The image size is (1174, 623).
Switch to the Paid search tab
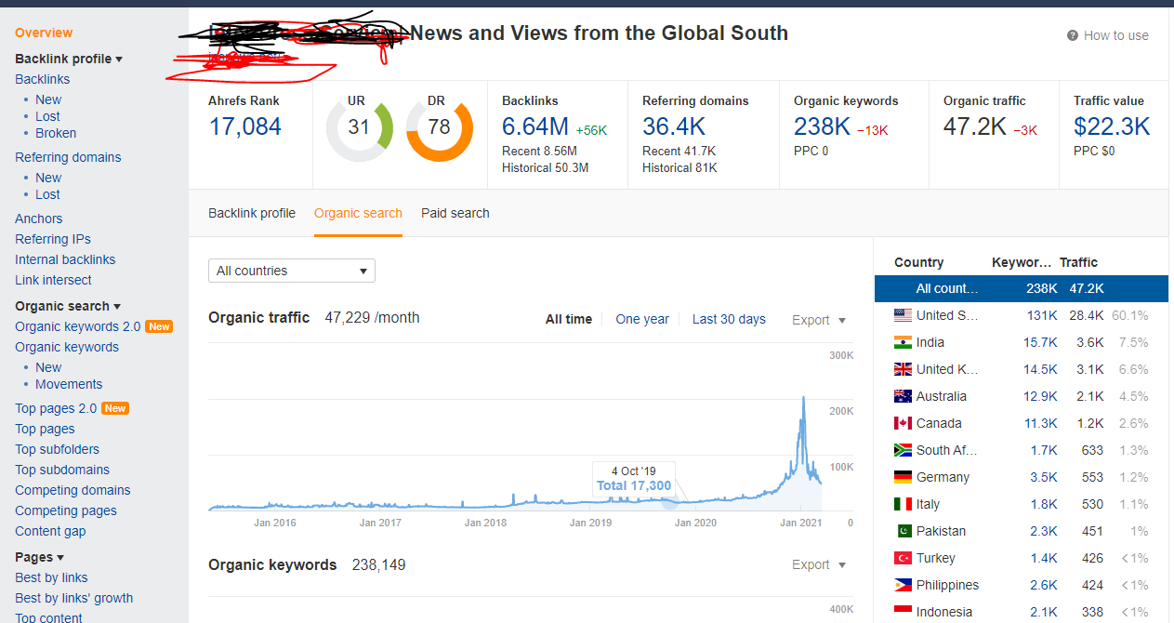(x=455, y=213)
